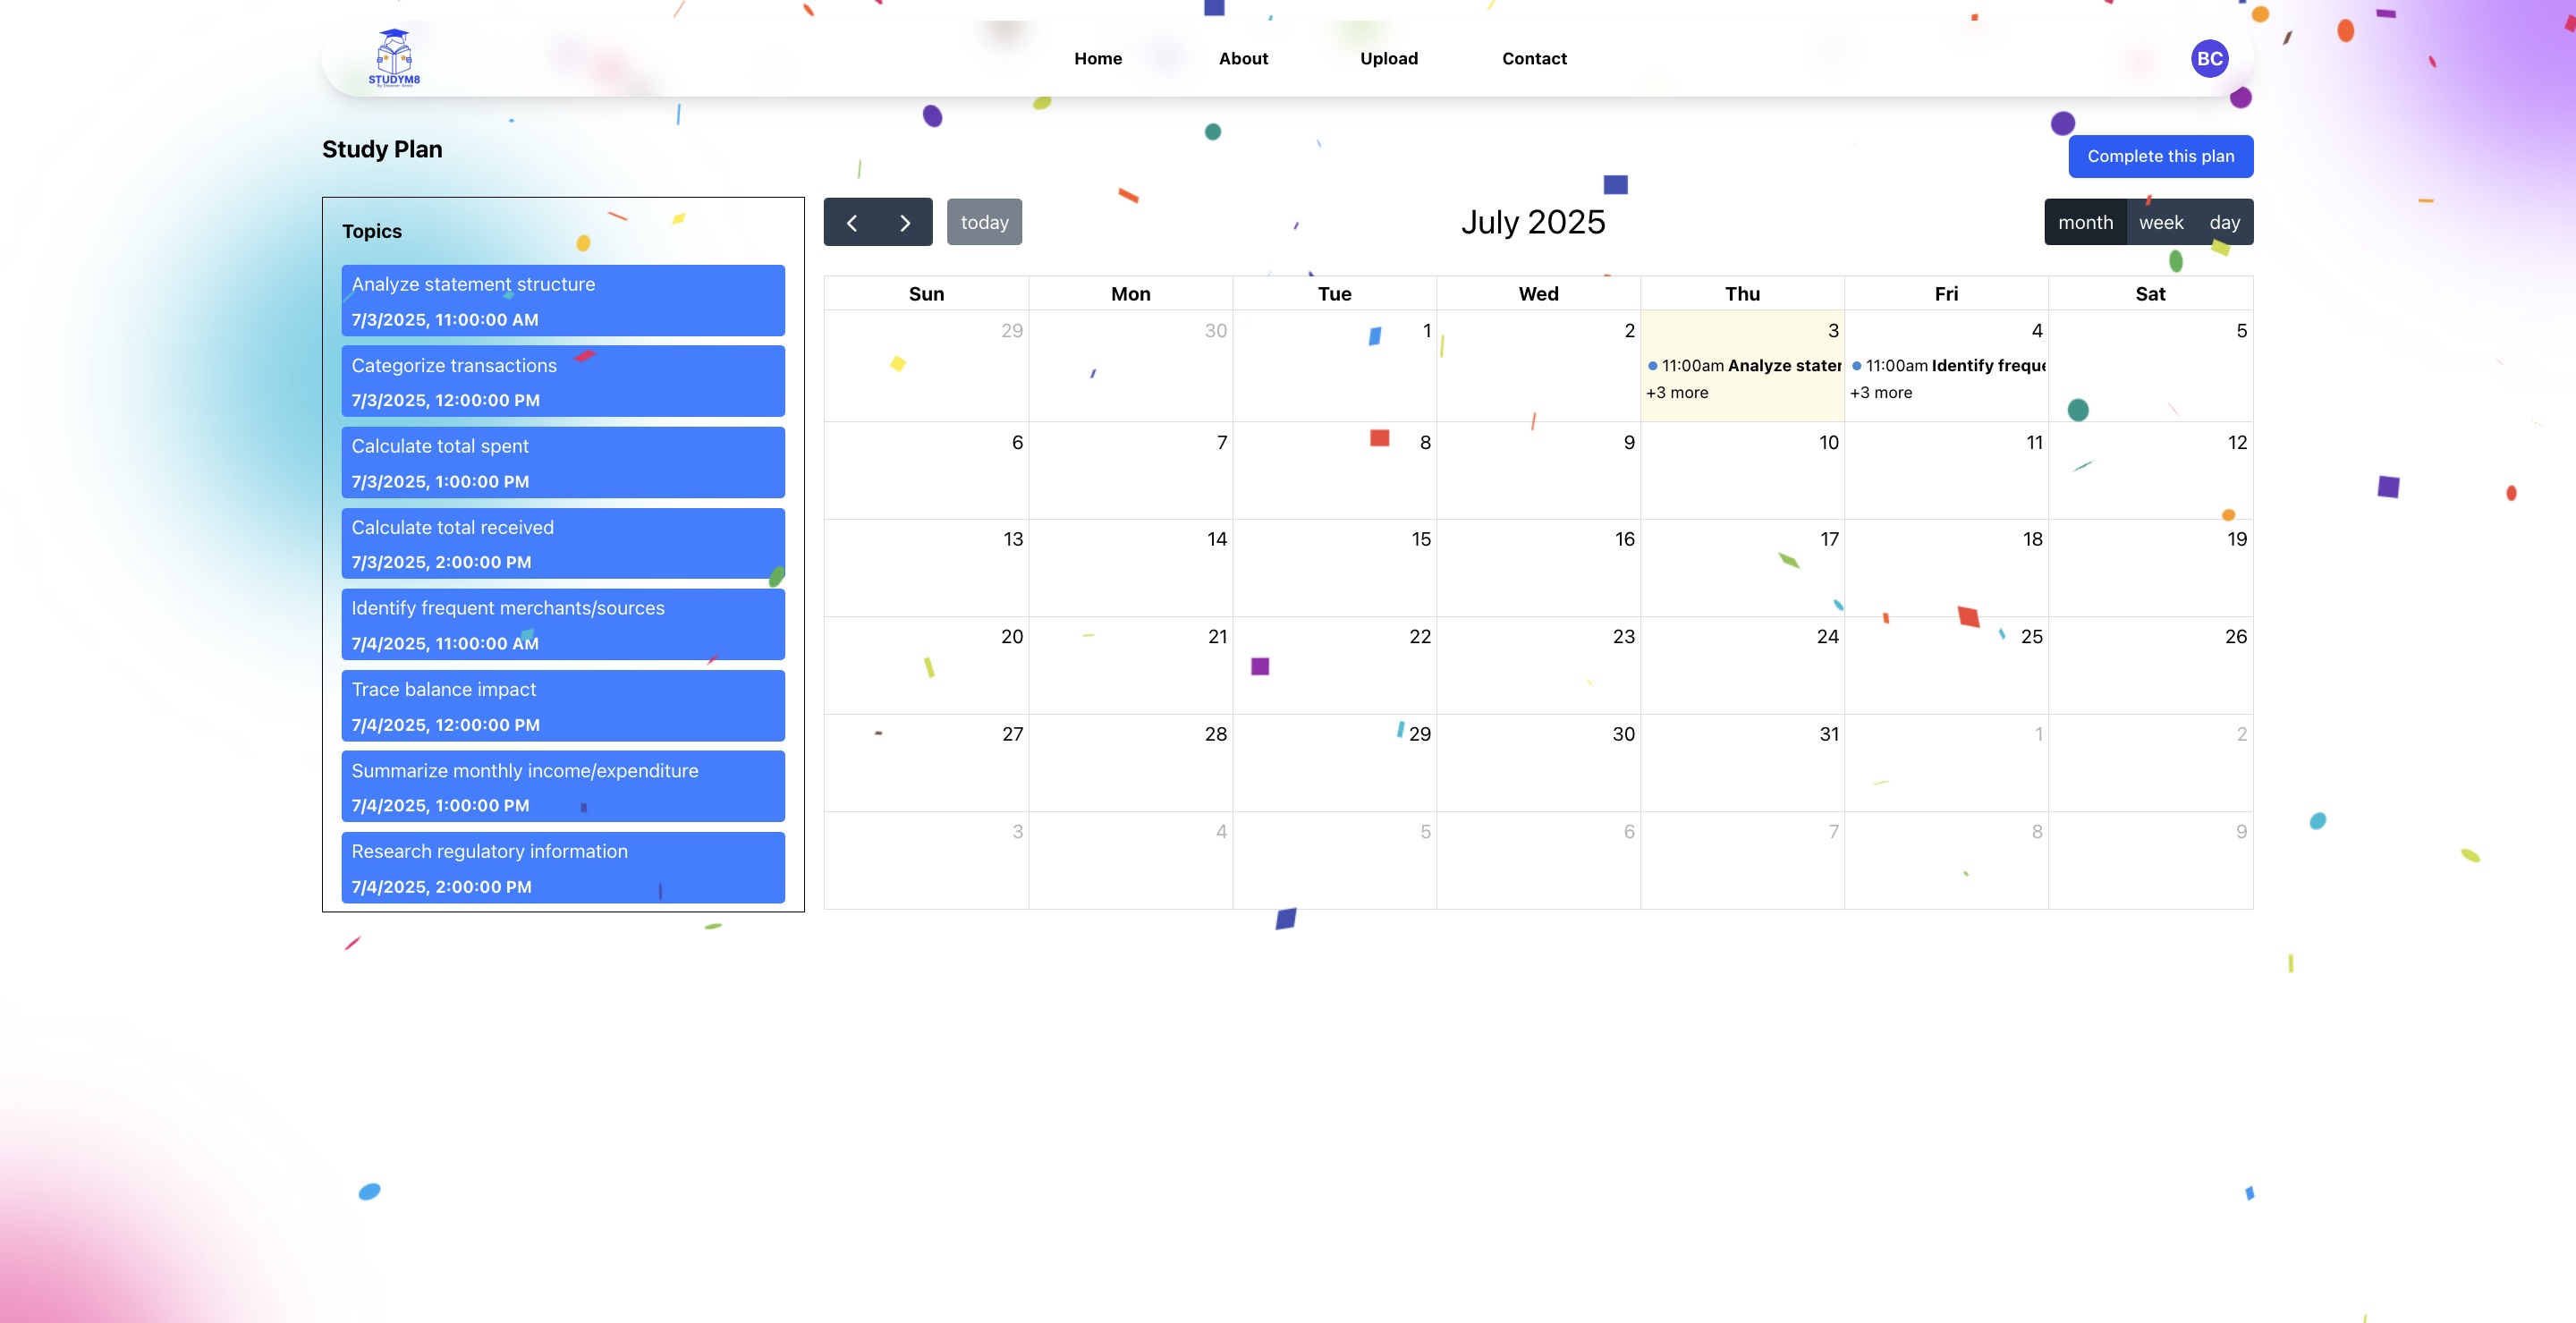Click the July 2025 calendar title
The width and height of the screenshot is (2576, 1323).
point(1533,222)
